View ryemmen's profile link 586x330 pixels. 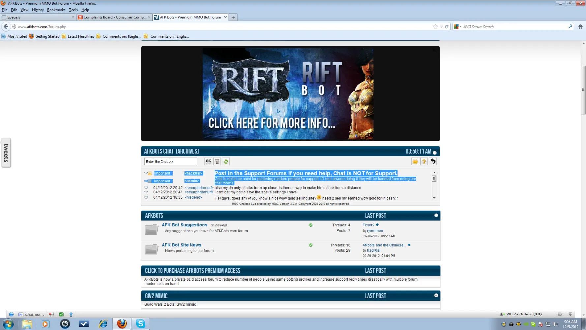pyautogui.click(x=375, y=231)
